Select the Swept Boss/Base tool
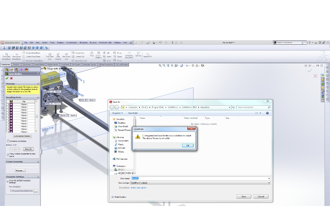Viewport: 330px width, 207px height. click(x=31, y=53)
